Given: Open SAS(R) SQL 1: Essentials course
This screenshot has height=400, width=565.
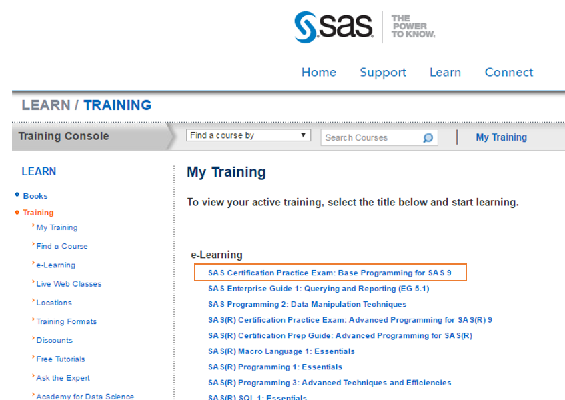Looking at the screenshot, I should (257, 397).
